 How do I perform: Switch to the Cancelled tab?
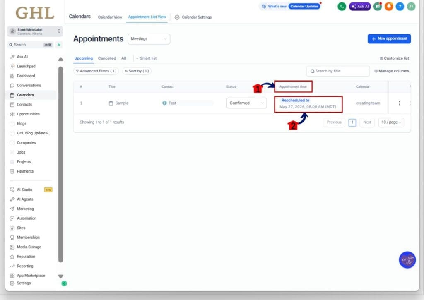107,58
